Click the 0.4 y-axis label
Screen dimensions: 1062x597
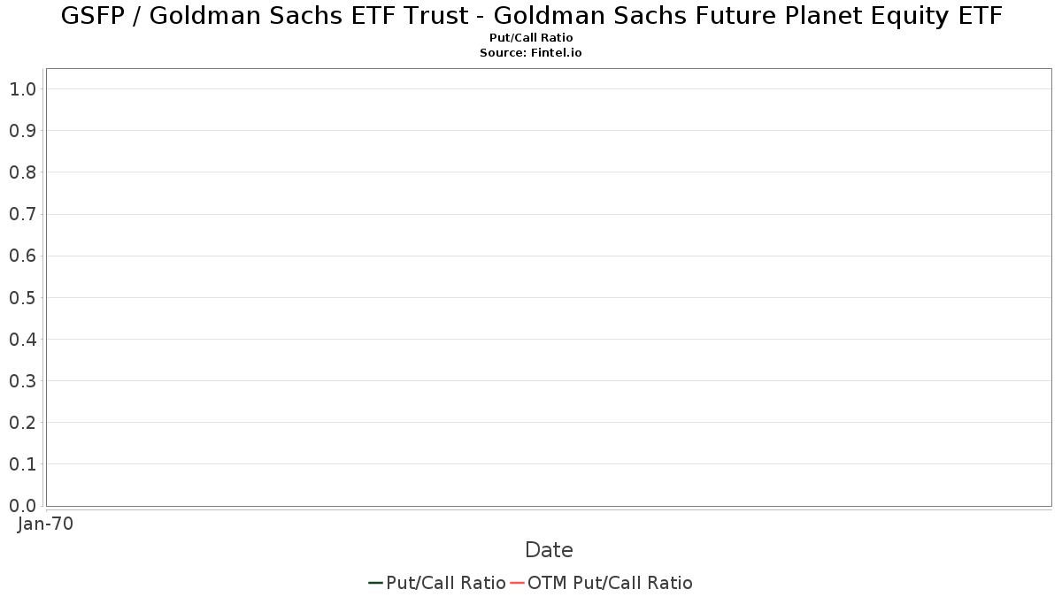[22, 340]
